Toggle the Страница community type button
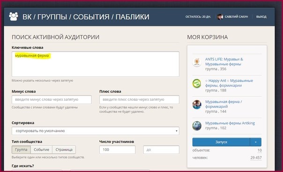This screenshot has width=283, height=172. 64,150
